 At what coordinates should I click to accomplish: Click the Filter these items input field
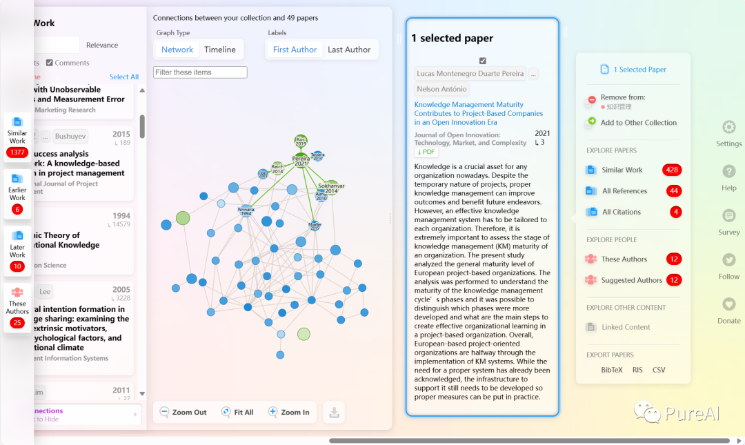tap(199, 72)
